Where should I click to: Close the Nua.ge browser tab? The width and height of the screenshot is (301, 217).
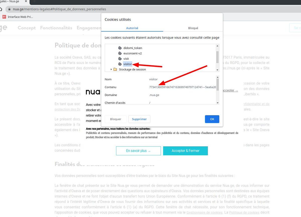pyautogui.click(x=26, y=1)
